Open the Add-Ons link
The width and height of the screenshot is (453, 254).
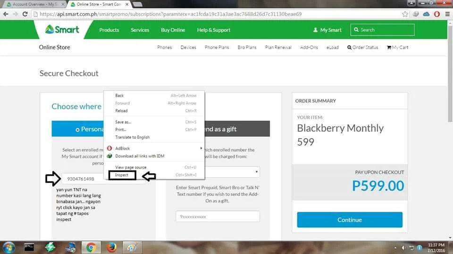click(x=309, y=47)
